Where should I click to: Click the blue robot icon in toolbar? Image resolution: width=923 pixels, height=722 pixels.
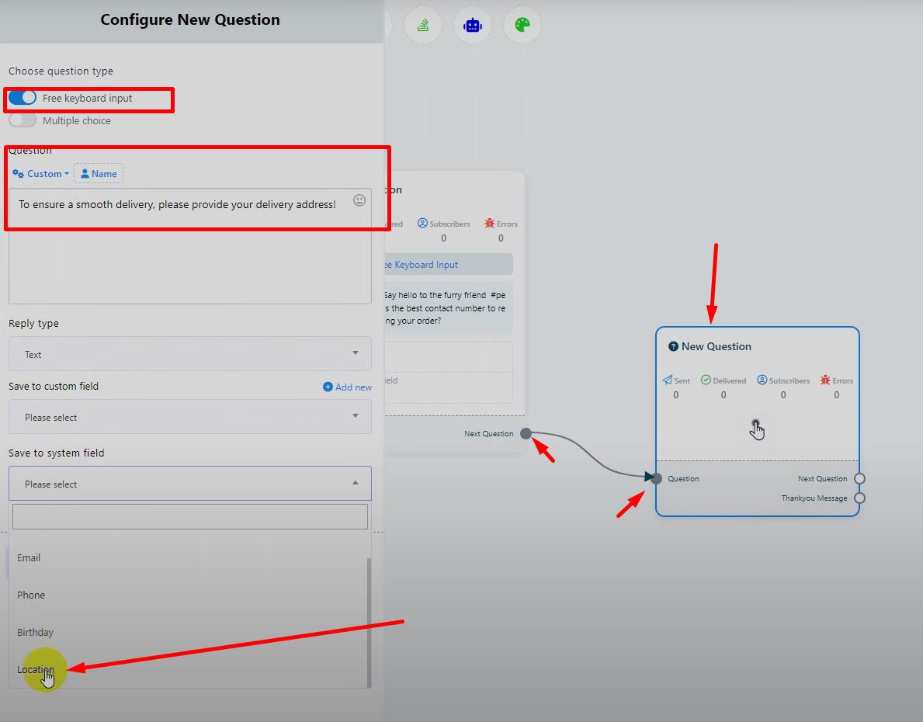(x=473, y=26)
